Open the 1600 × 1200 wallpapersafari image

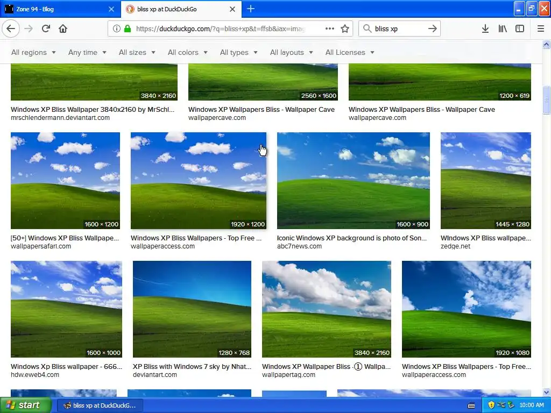click(65, 181)
